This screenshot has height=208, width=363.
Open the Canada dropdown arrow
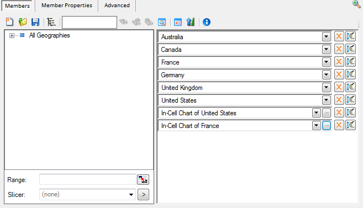pyautogui.click(x=326, y=50)
